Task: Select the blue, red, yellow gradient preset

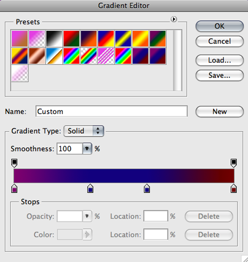Action: [x=106, y=38]
